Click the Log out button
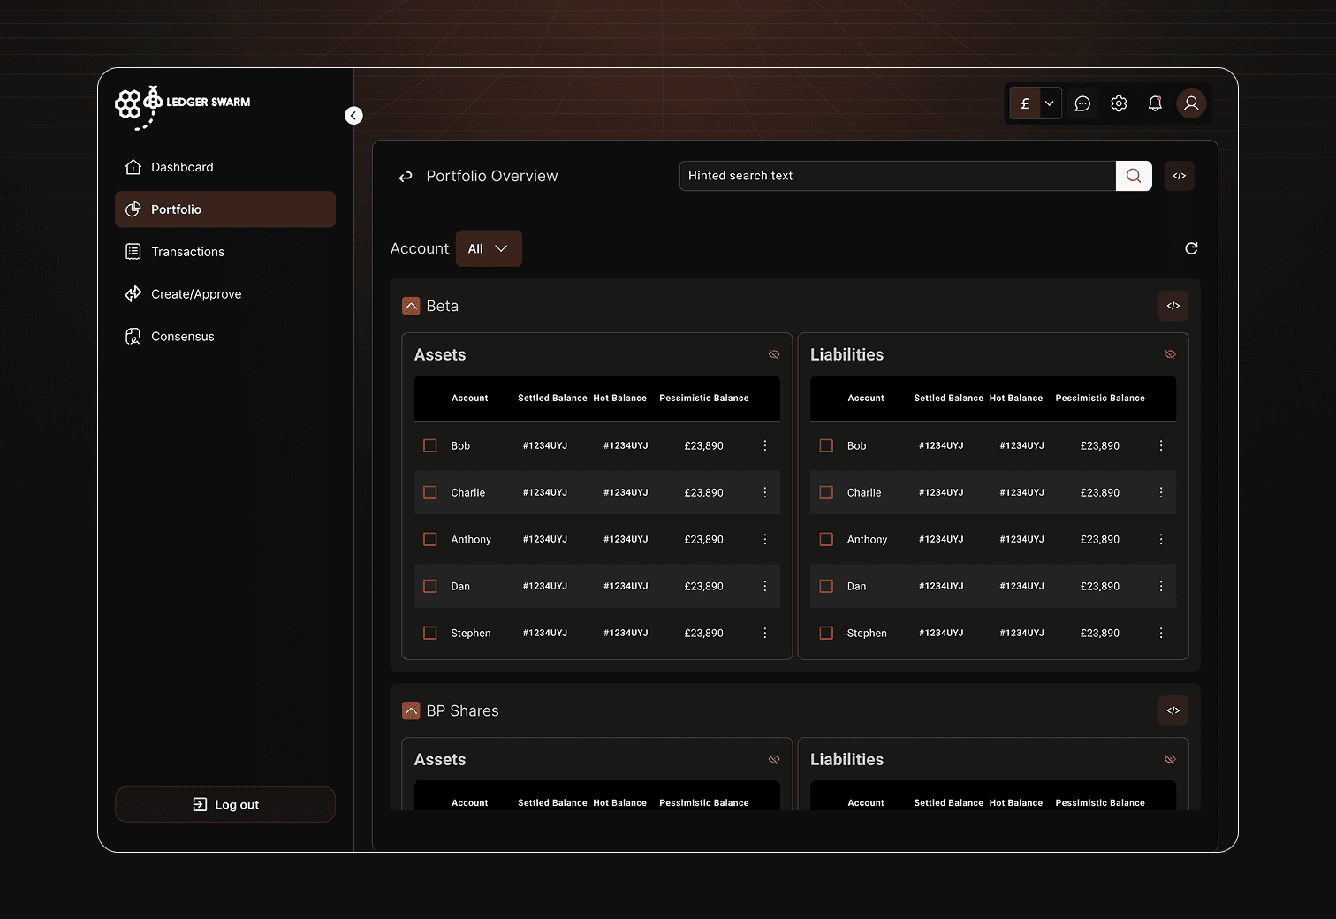This screenshot has width=1336, height=919. [225, 804]
